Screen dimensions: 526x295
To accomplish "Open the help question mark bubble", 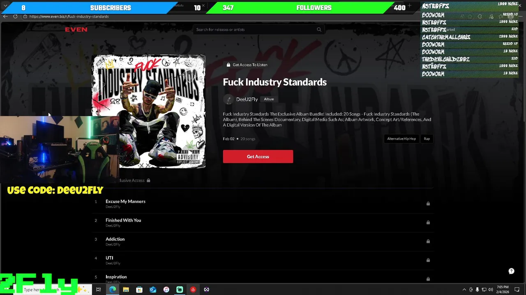I will 511,271.
